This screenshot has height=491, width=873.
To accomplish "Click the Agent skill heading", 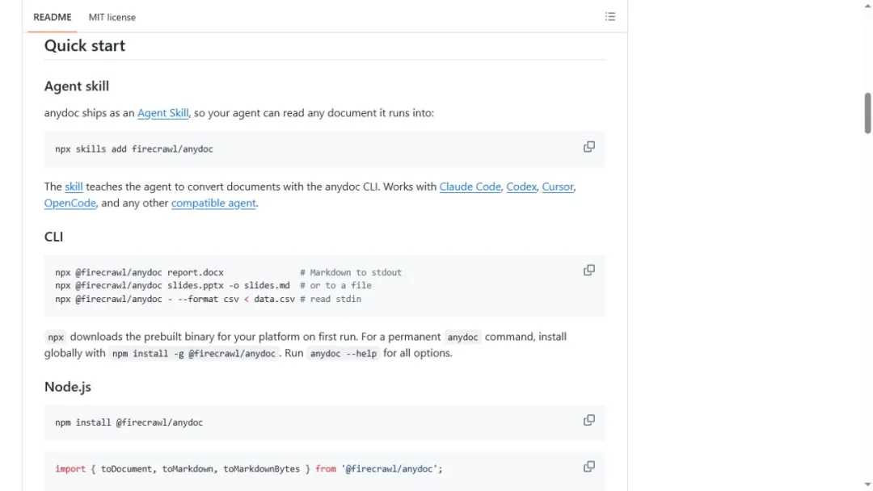I will 77,86.
